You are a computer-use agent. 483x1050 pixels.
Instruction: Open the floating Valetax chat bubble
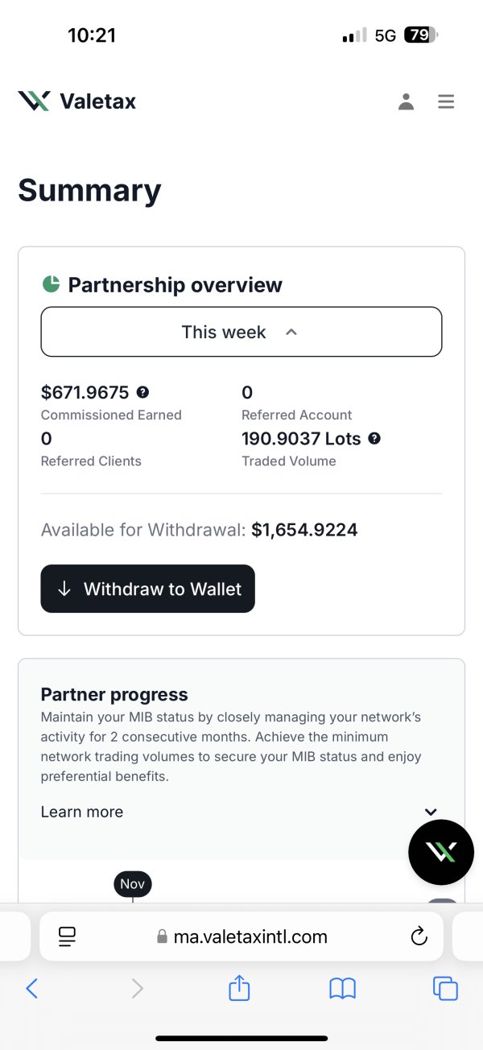tap(441, 852)
